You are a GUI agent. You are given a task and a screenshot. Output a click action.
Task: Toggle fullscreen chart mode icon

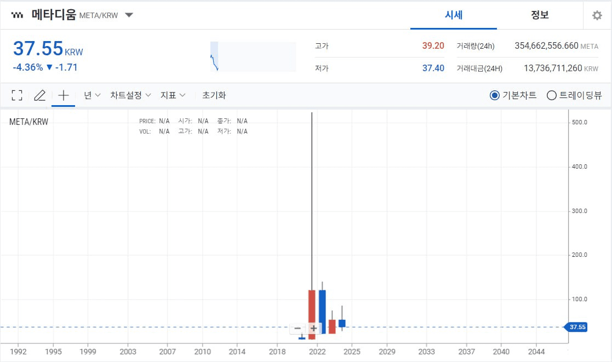click(x=17, y=95)
